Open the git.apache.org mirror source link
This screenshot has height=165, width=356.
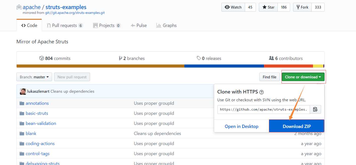click(x=75, y=13)
